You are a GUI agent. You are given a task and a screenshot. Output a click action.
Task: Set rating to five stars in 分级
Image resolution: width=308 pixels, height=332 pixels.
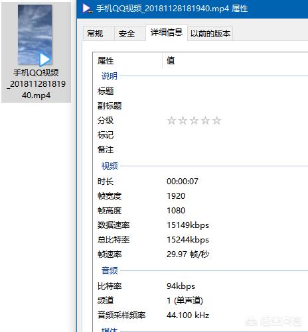[216, 121]
